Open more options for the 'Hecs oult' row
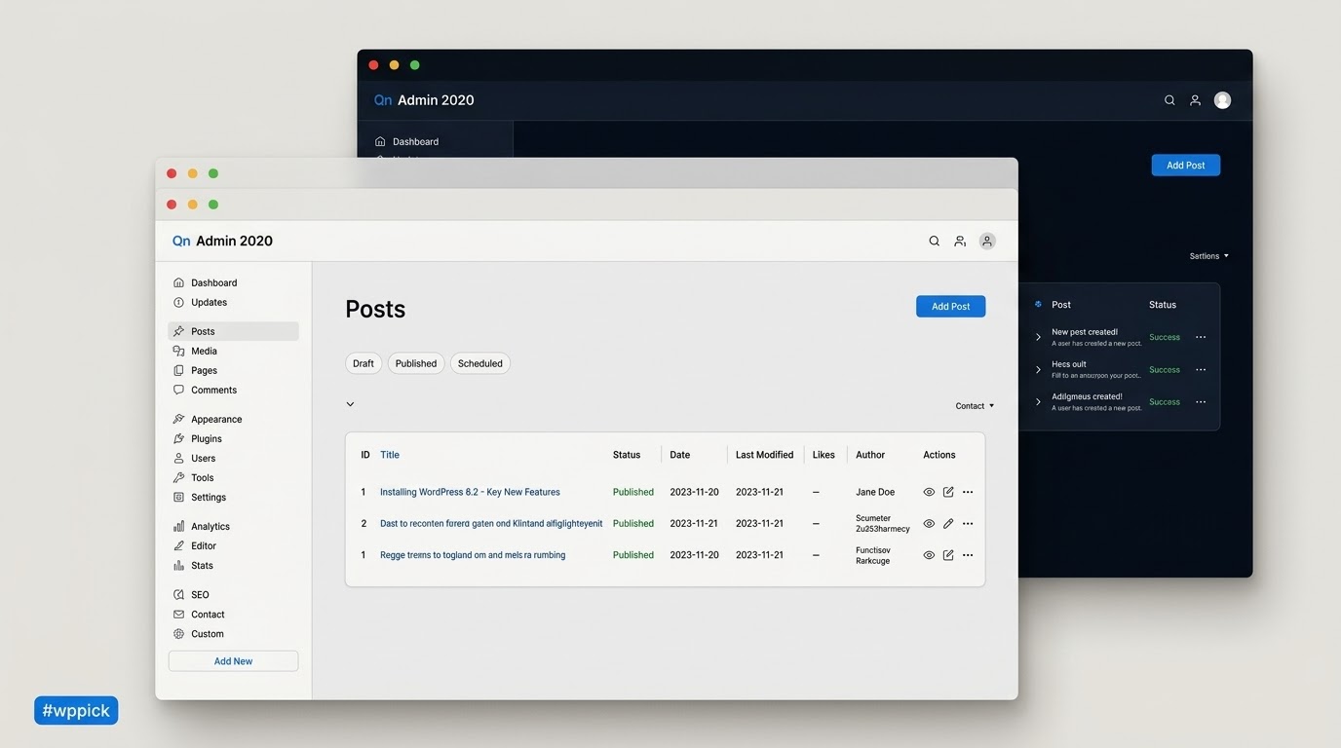 1201,369
